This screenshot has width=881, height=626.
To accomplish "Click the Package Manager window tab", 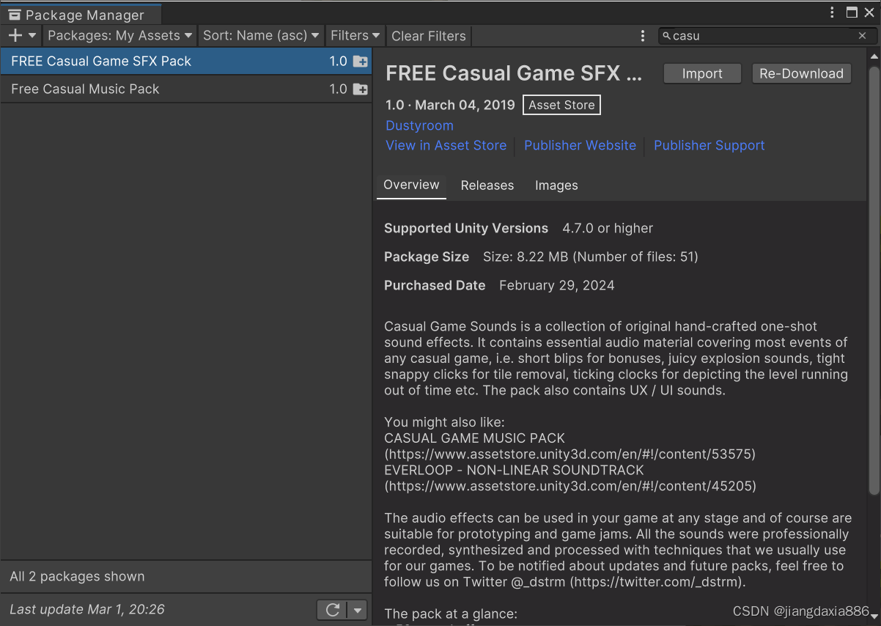I will [x=80, y=14].
